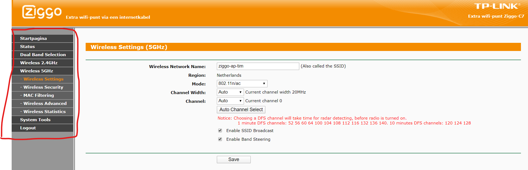
Task: Open the Mode dropdown
Action: pyautogui.click(x=242, y=84)
